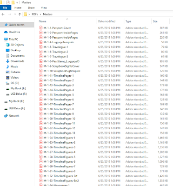
Task: Open USB Drive (F:) under This PC
Action: (19, 94)
